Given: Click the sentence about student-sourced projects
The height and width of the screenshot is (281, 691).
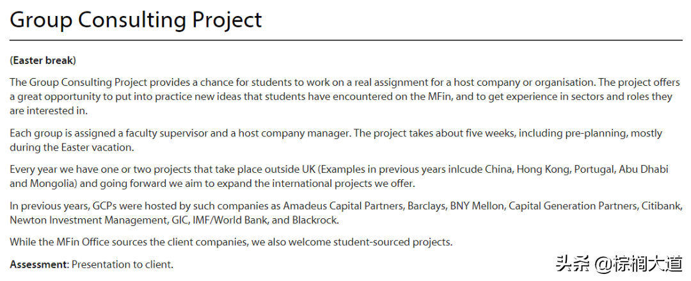Looking at the screenshot, I should point(232,242).
